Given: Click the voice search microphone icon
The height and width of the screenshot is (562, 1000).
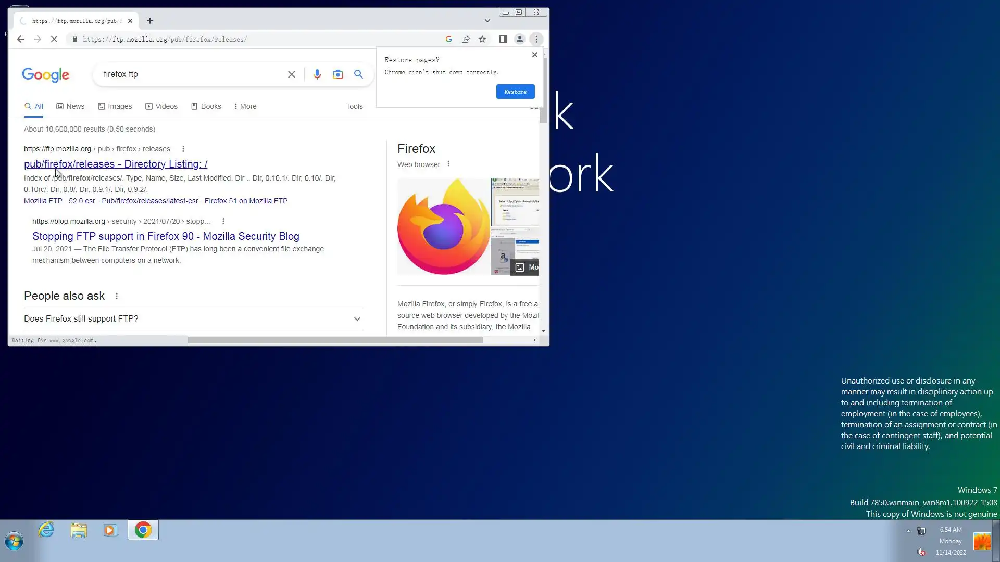Looking at the screenshot, I should 317,74.
